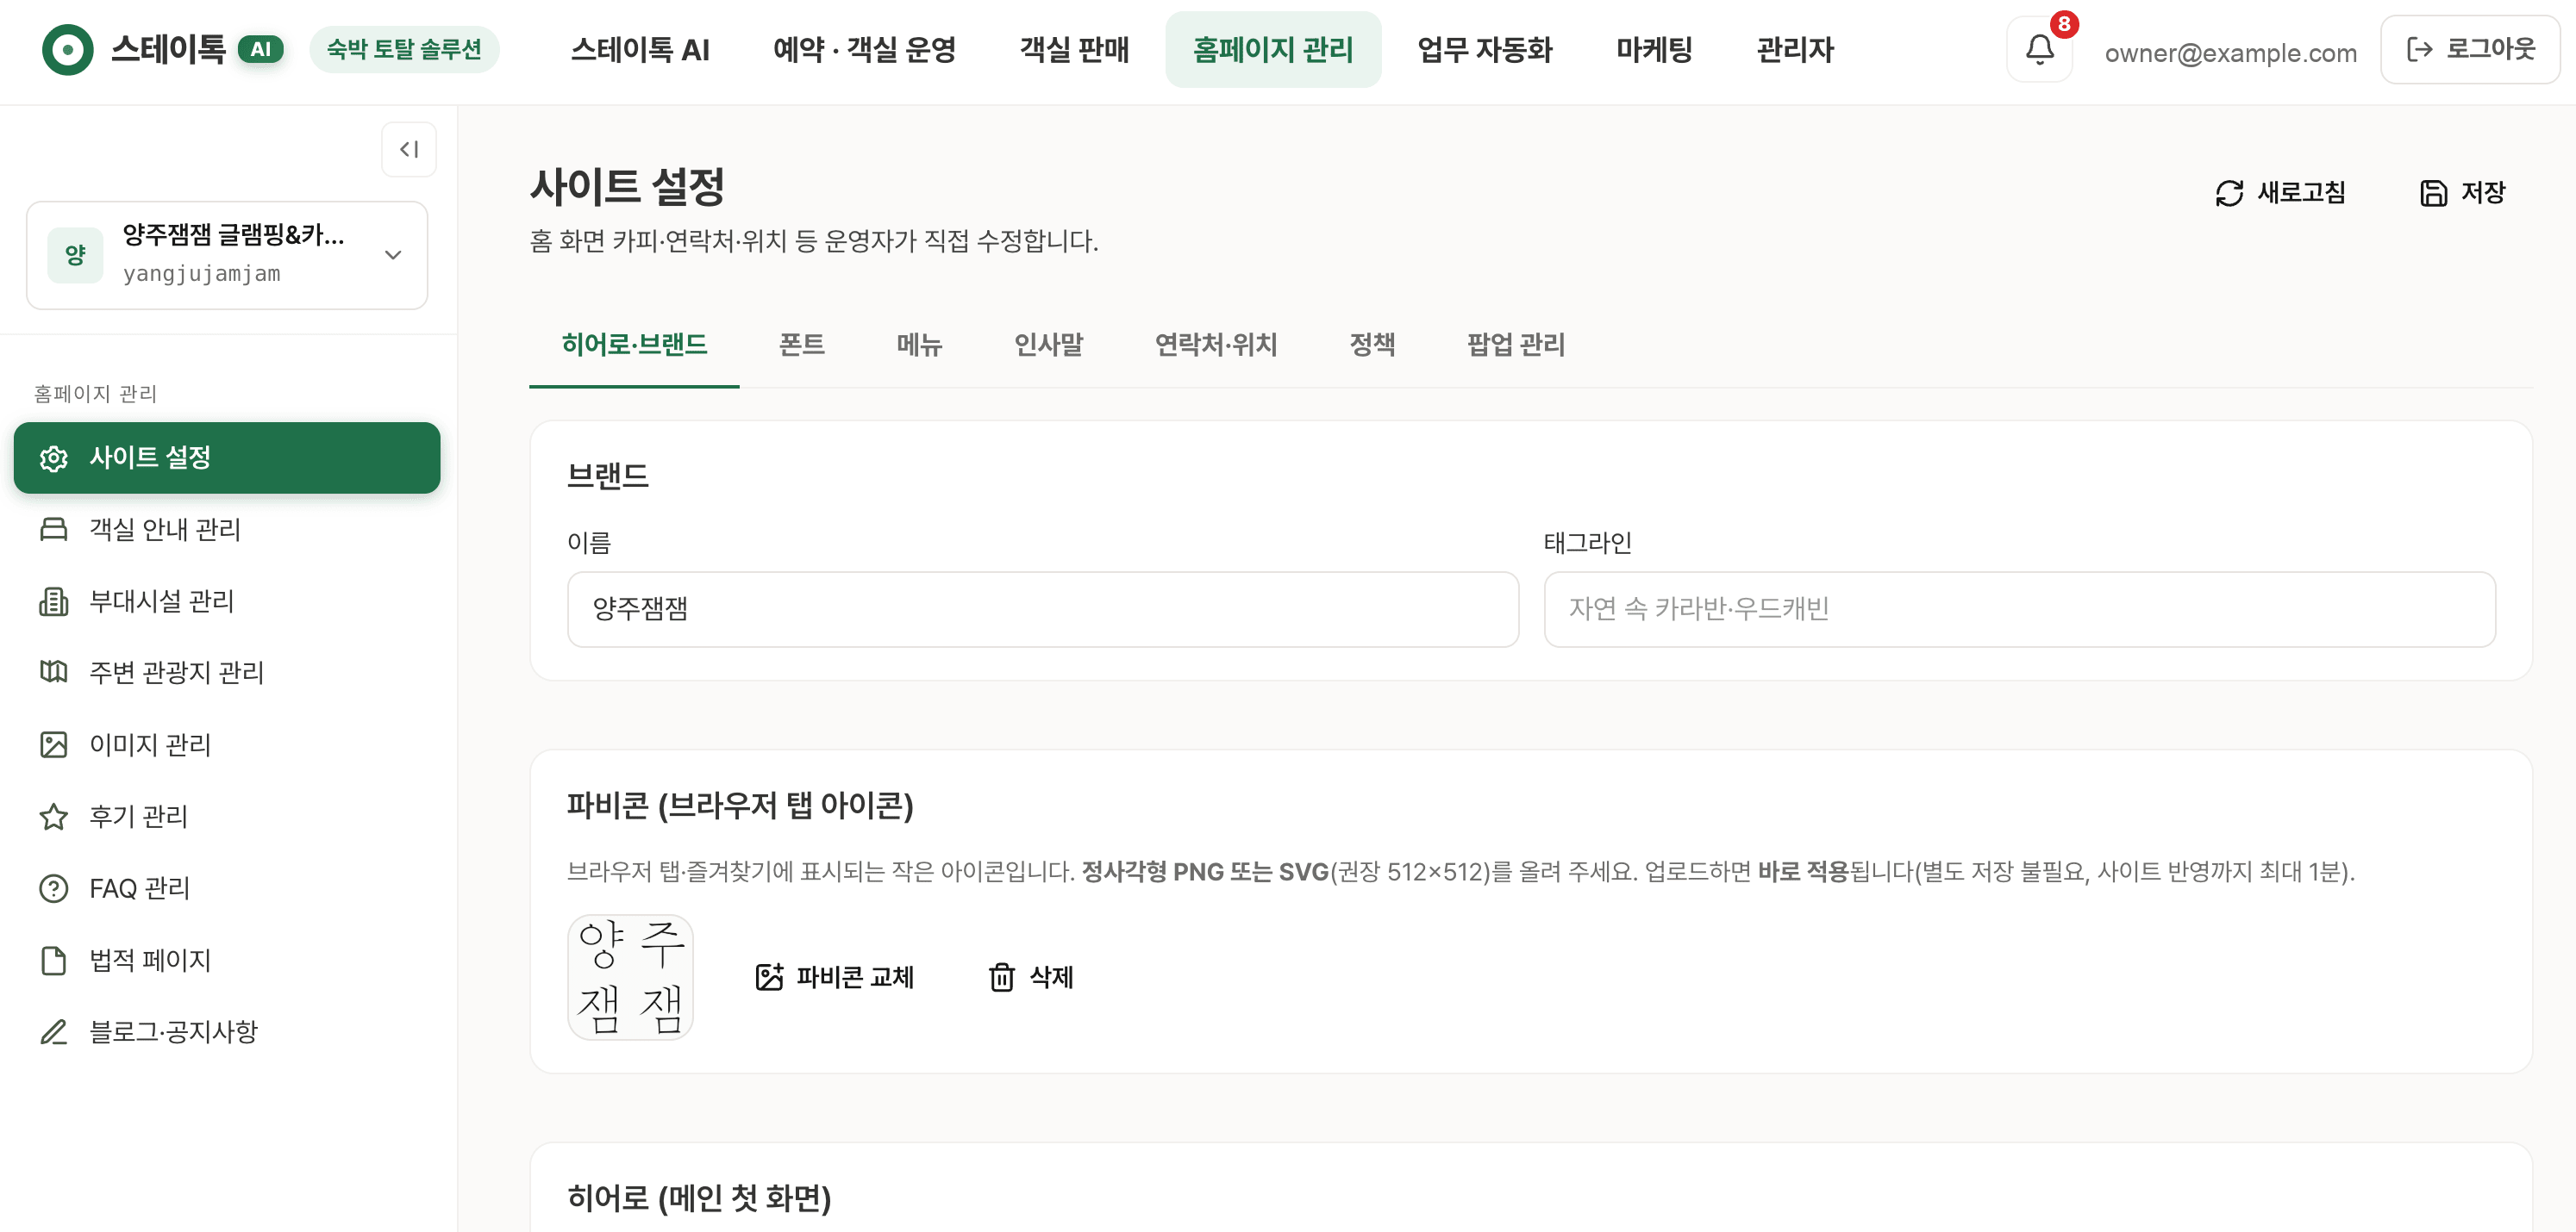Open the 스테이톡 AI top menu

click(x=639, y=49)
